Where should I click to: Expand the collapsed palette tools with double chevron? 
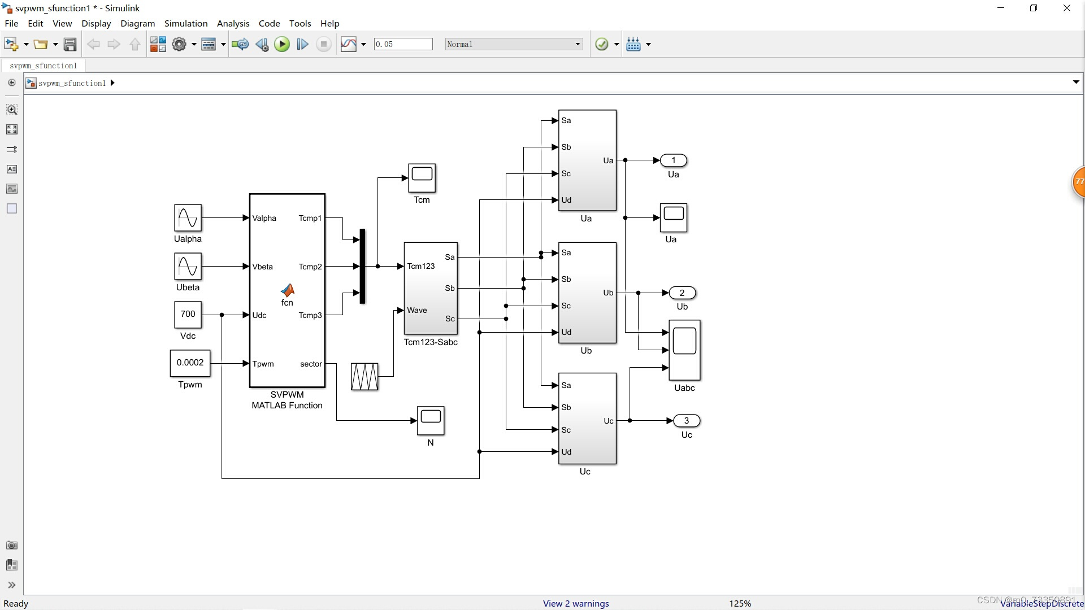click(12, 585)
